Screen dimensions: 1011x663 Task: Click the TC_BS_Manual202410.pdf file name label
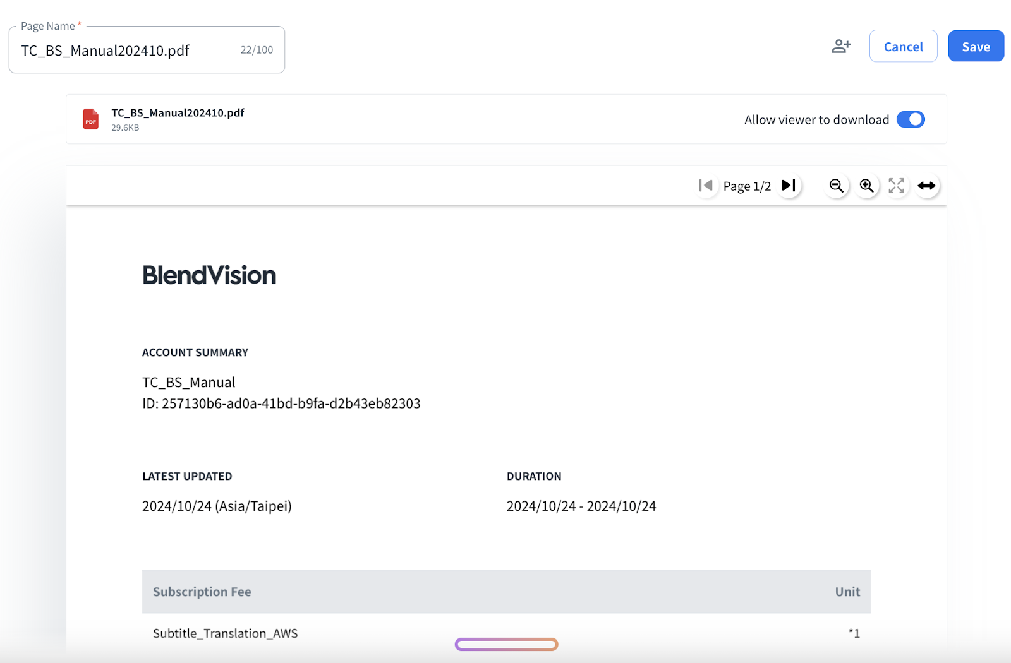click(x=178, y=113)
